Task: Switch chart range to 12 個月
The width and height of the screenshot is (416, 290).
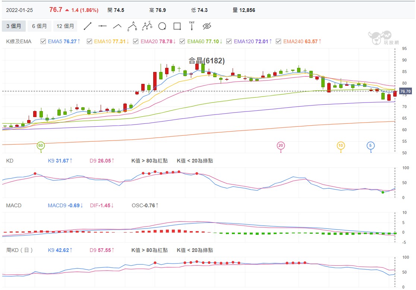Action: [x=65, y=26]
